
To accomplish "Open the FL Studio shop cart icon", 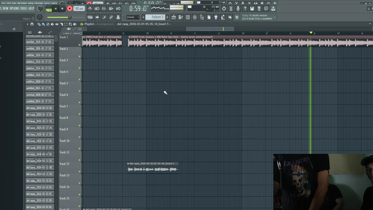I will click(x=237, y=17).
